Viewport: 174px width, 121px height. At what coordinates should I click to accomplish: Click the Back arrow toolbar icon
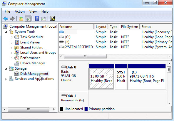pyautogui.click(x=6, y=19)
